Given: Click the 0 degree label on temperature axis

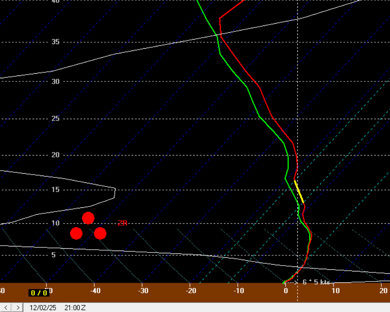Looking at the screenshot, I should [286, 291].
